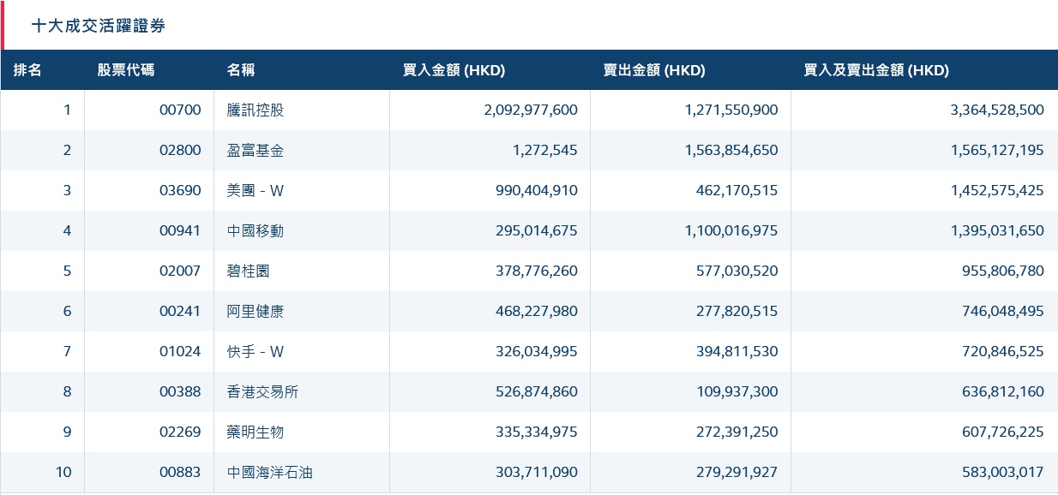Viewport: 1058px width, 495px height.
Task: Click rank number 10 in last row
Action: tap(63, 472)
